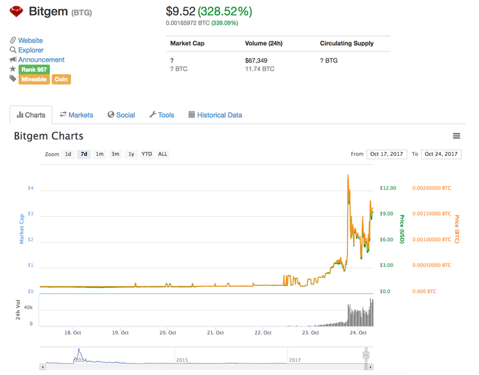The width and height of the screenshot is (479, 375).
Task: Click the wrench icon on Tools
Action: point(153,114)
